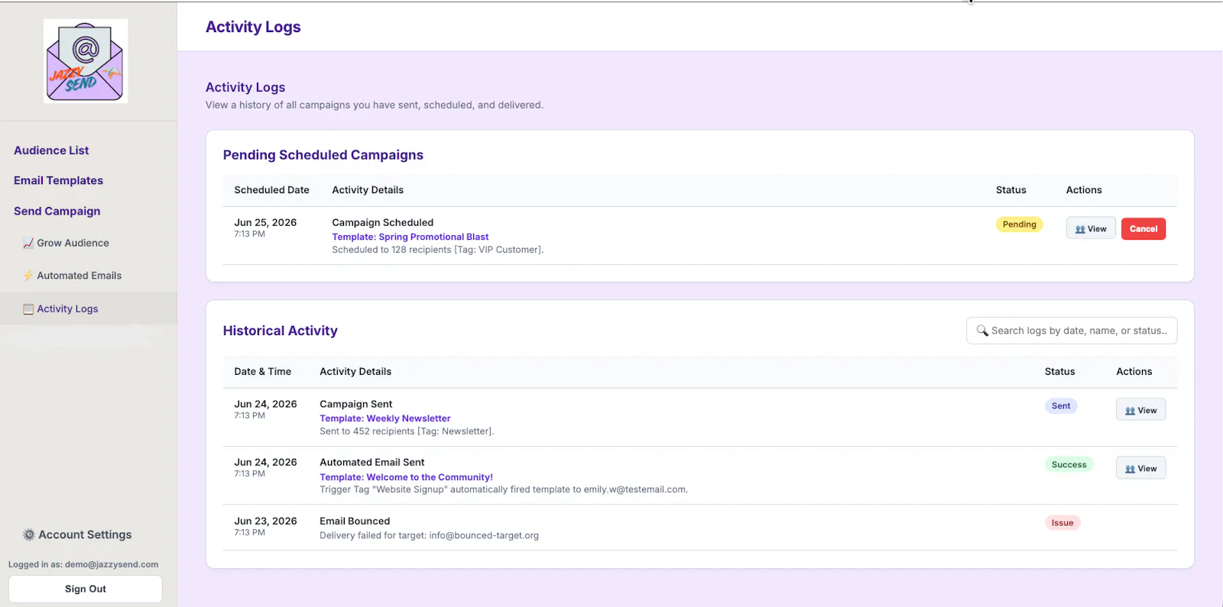
Task: Click the Actions header in Pending Campaigns table
Action: point(1084,190)
